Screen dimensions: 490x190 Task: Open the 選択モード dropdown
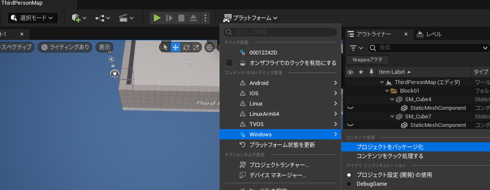point(33,18)
